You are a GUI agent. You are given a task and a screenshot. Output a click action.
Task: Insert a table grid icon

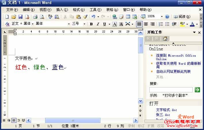[x=128, y=17]
